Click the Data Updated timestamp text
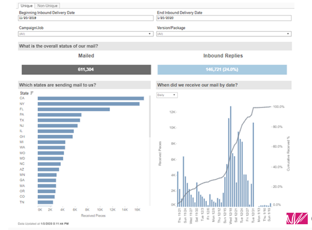 tap(43, 224)
